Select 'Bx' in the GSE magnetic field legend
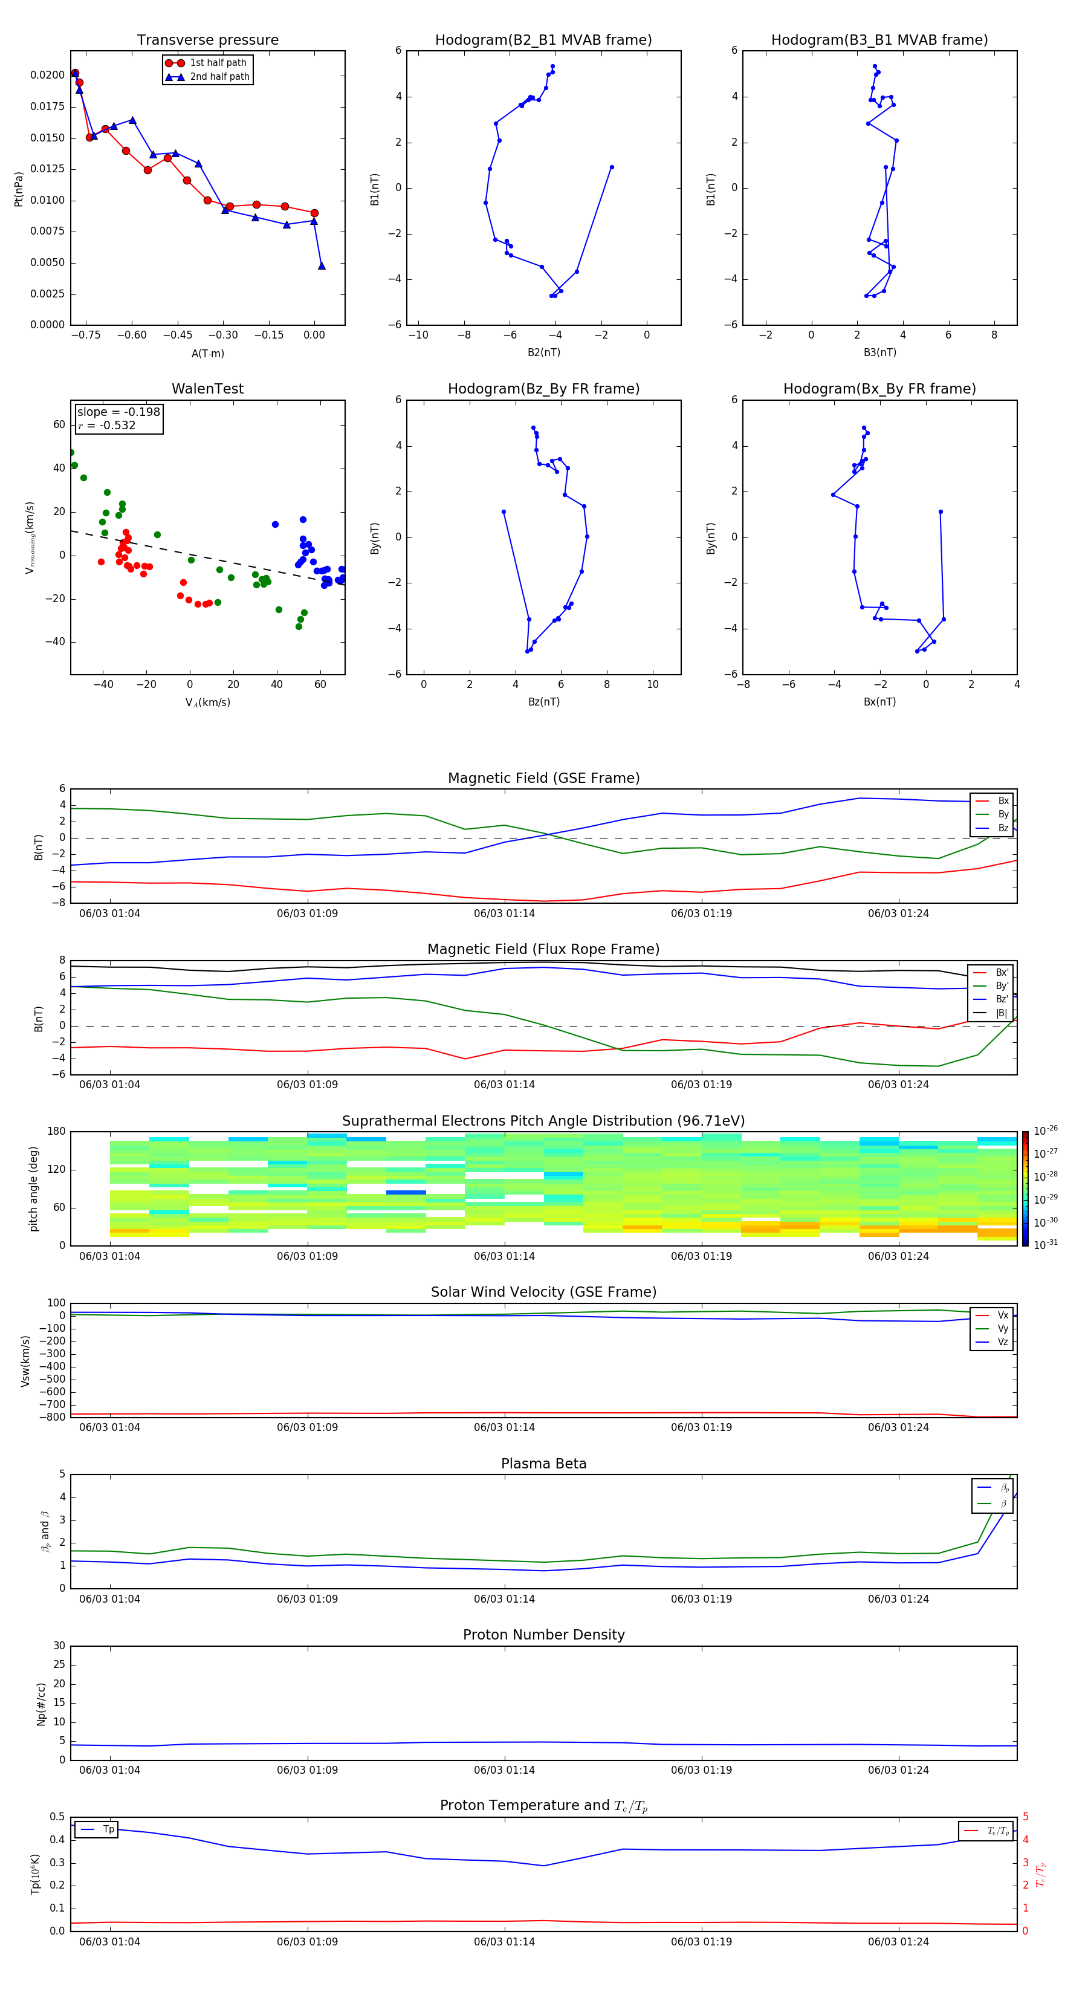The height and width of the screenshot is (1995, 1088). coord(992,801)
